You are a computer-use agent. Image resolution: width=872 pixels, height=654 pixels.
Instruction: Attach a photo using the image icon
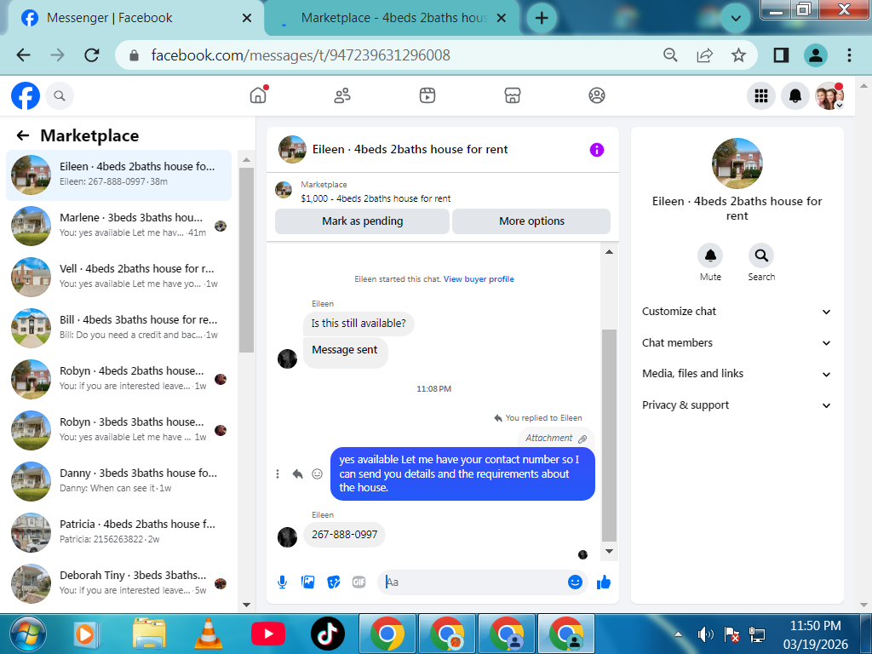[307, 582]
